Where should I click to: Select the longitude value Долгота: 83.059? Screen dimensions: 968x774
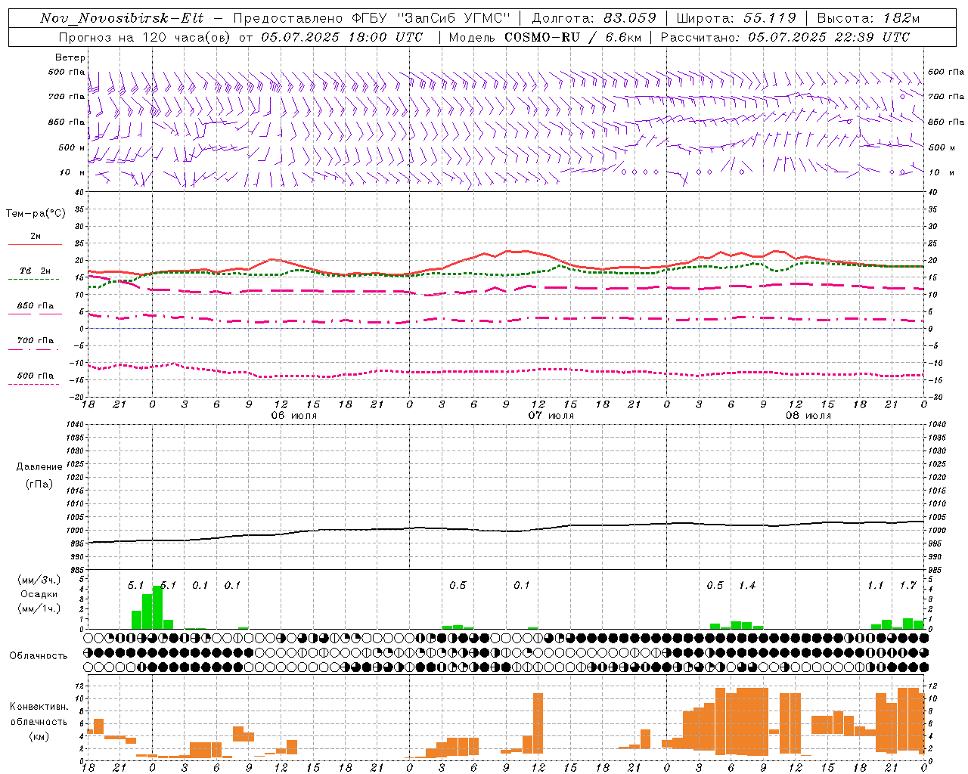pos(594,18)
